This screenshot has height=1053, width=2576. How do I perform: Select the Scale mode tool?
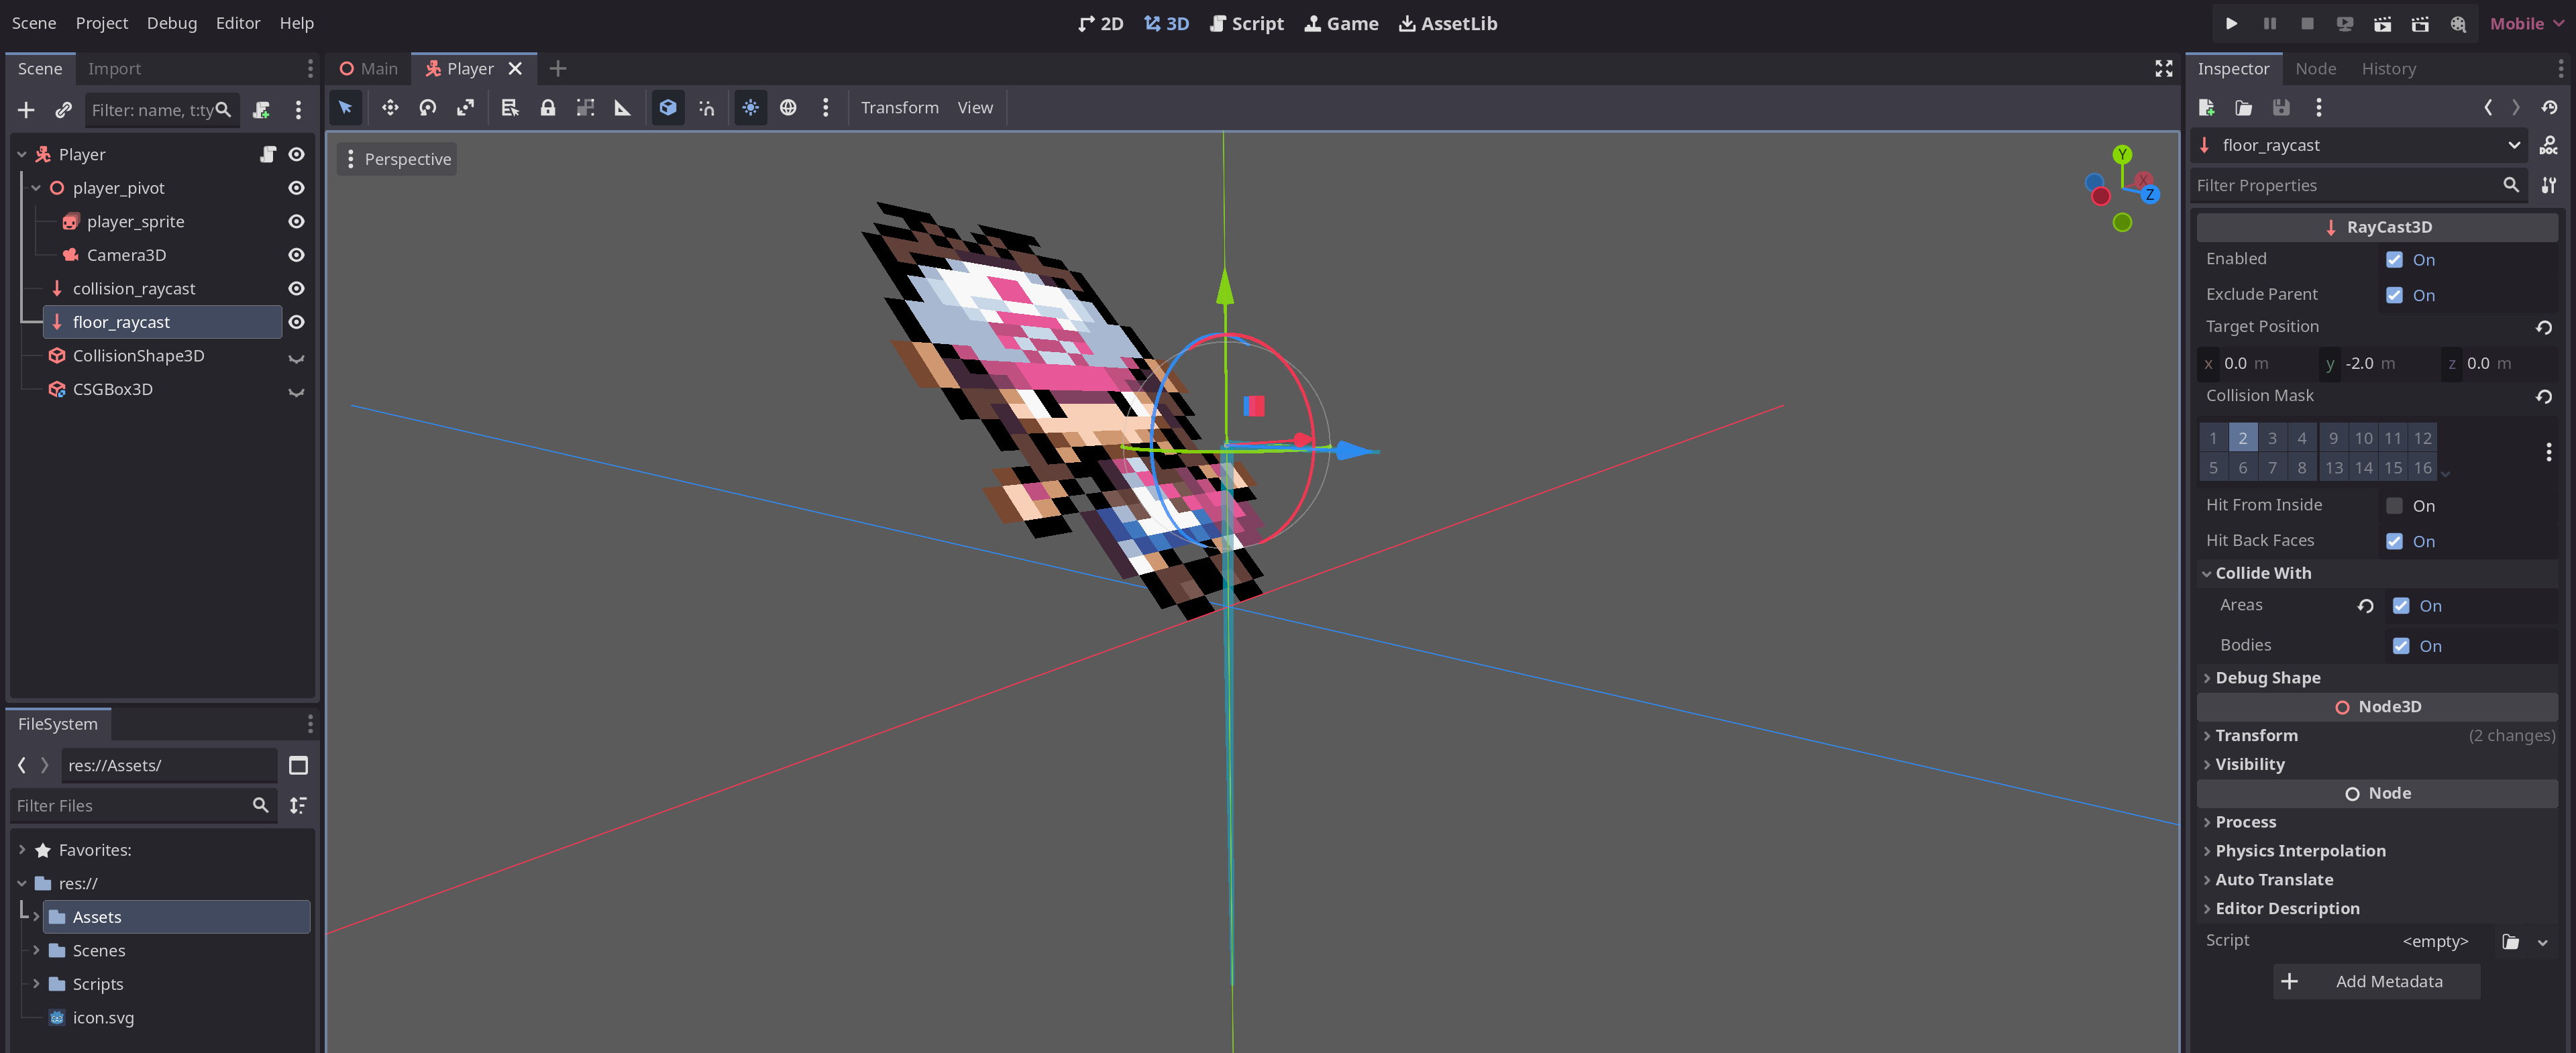(x=466, y=108)
